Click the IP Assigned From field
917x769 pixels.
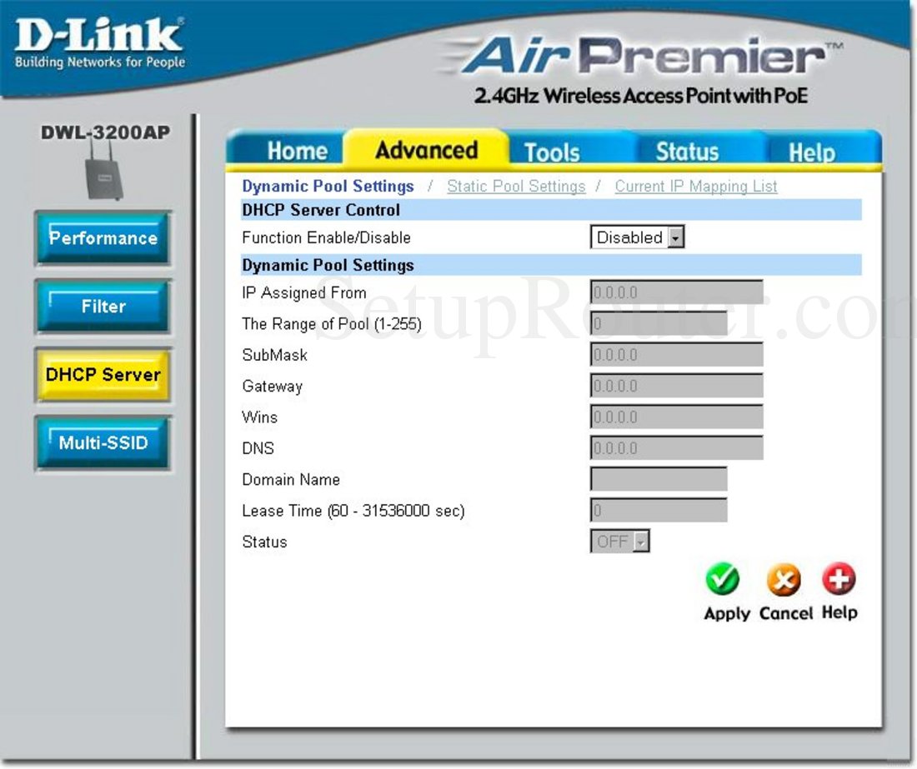677,292
